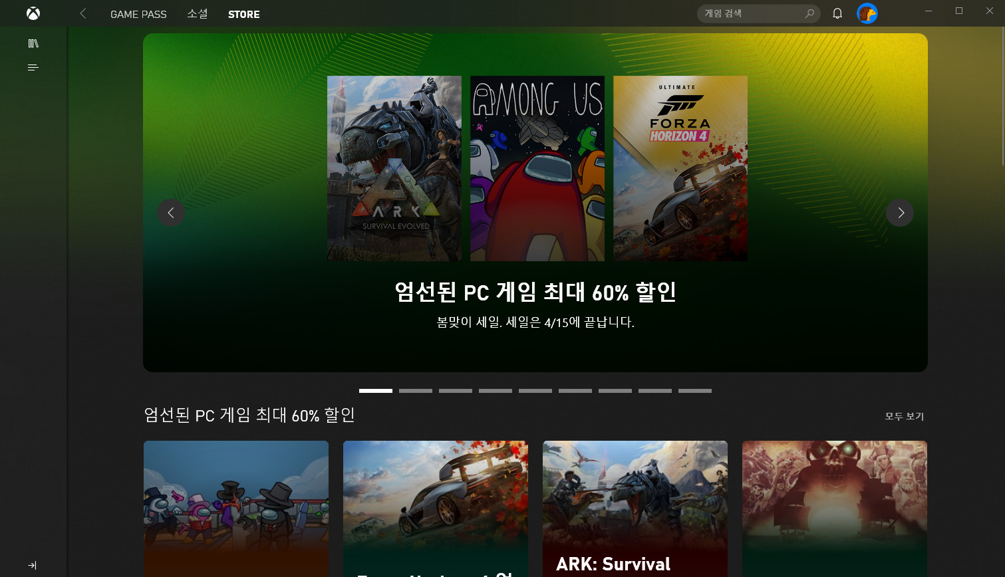Open the ARK Survival Evolved cover in banner
The image size is (1005, 577).
[394, 168]
